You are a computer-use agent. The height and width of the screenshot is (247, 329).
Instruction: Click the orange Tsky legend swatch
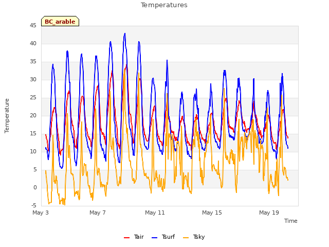tap(186, 238)
